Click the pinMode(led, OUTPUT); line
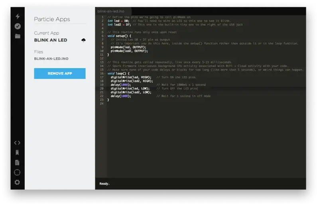319x212 pixels. [x=128, y=47]
